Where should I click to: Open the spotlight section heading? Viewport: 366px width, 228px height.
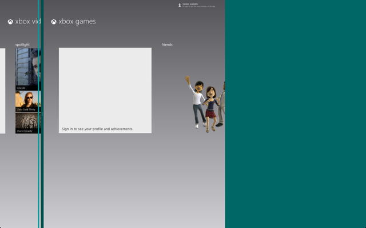22,44
